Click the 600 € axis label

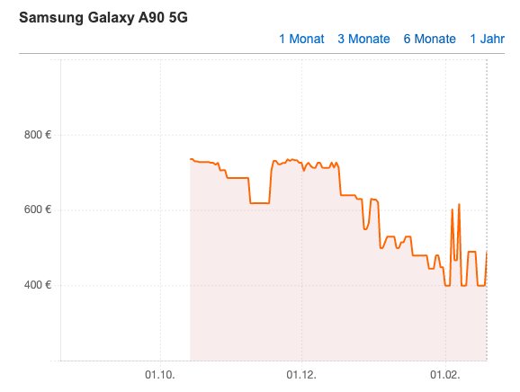[x=38, y=209]
